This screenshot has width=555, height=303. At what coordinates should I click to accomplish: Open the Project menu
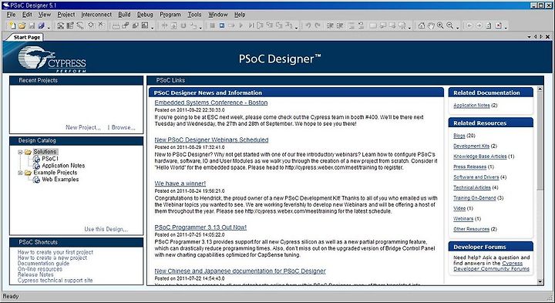[66, 15]
